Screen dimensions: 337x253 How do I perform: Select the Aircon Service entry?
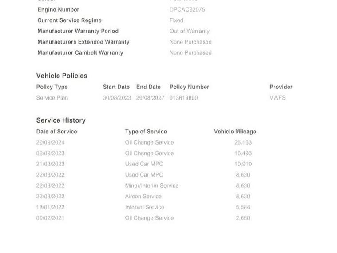(143, 196)
